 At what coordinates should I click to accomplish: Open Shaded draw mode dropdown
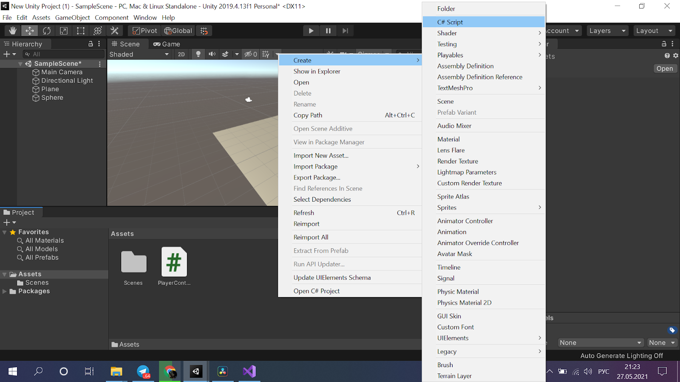pyautogui.click(x=139, y=54)
